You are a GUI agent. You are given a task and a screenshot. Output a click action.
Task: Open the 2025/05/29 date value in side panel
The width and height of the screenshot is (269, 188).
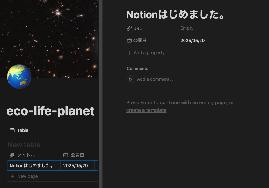(193, 41)
